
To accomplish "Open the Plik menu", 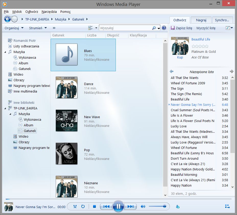I will click(6, 12).
